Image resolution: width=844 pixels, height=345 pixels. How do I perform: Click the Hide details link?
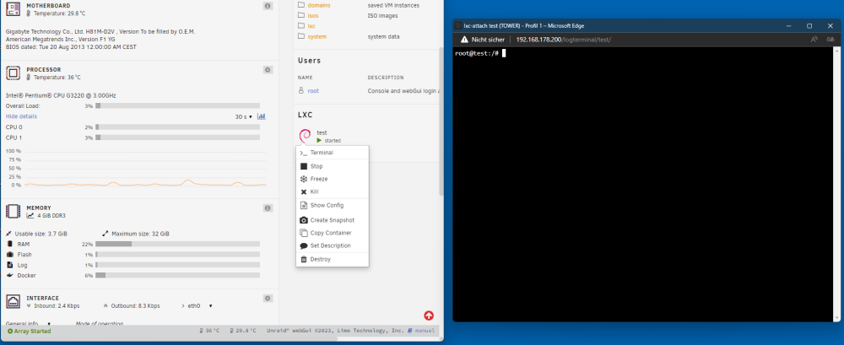[22, 116]
